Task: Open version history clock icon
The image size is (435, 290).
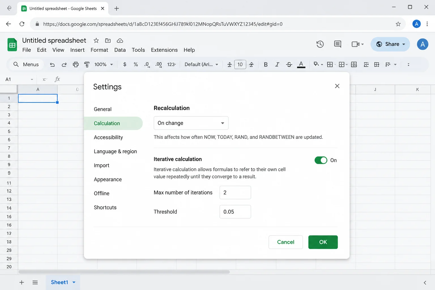Action: coord(320,44)
